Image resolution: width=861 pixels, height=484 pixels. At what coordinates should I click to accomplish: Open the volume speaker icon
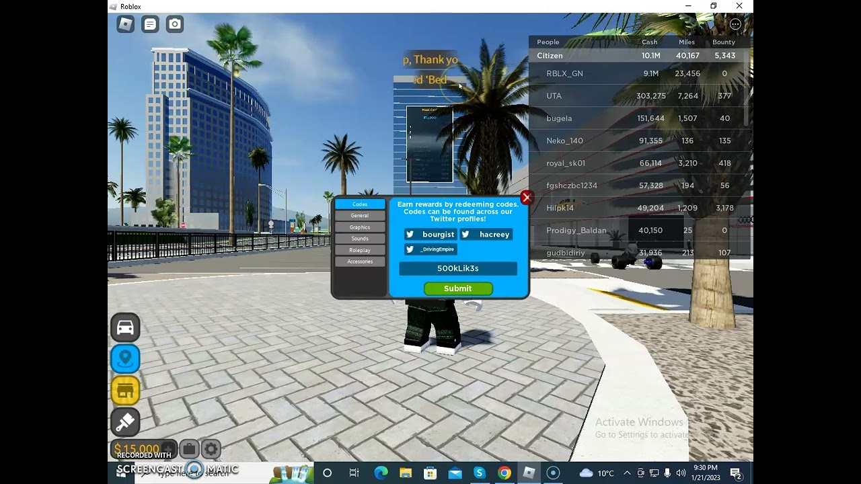click(x=681, y=473)
